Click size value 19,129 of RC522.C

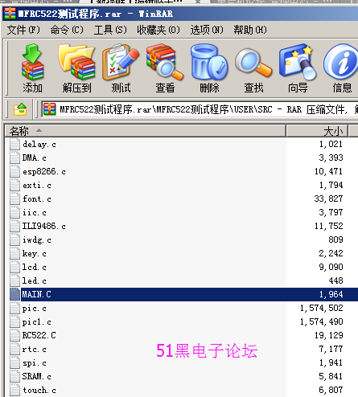tap(329, 335)
